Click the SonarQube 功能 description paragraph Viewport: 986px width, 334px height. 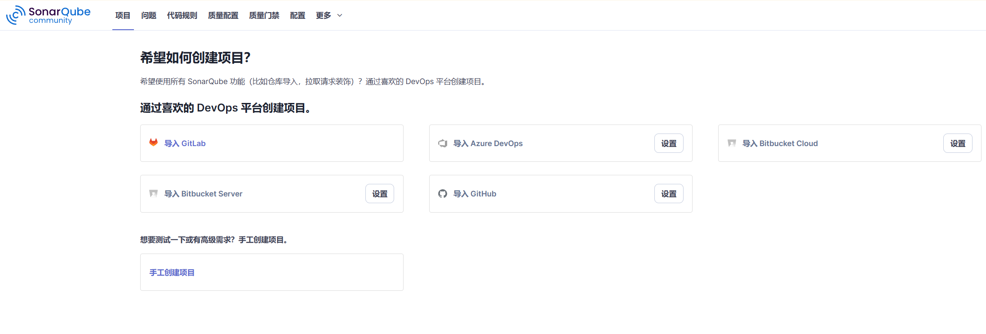click(314, 81)
